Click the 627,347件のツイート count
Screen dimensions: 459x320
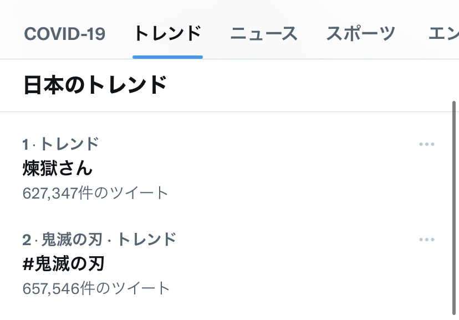(x=95, y=193)
